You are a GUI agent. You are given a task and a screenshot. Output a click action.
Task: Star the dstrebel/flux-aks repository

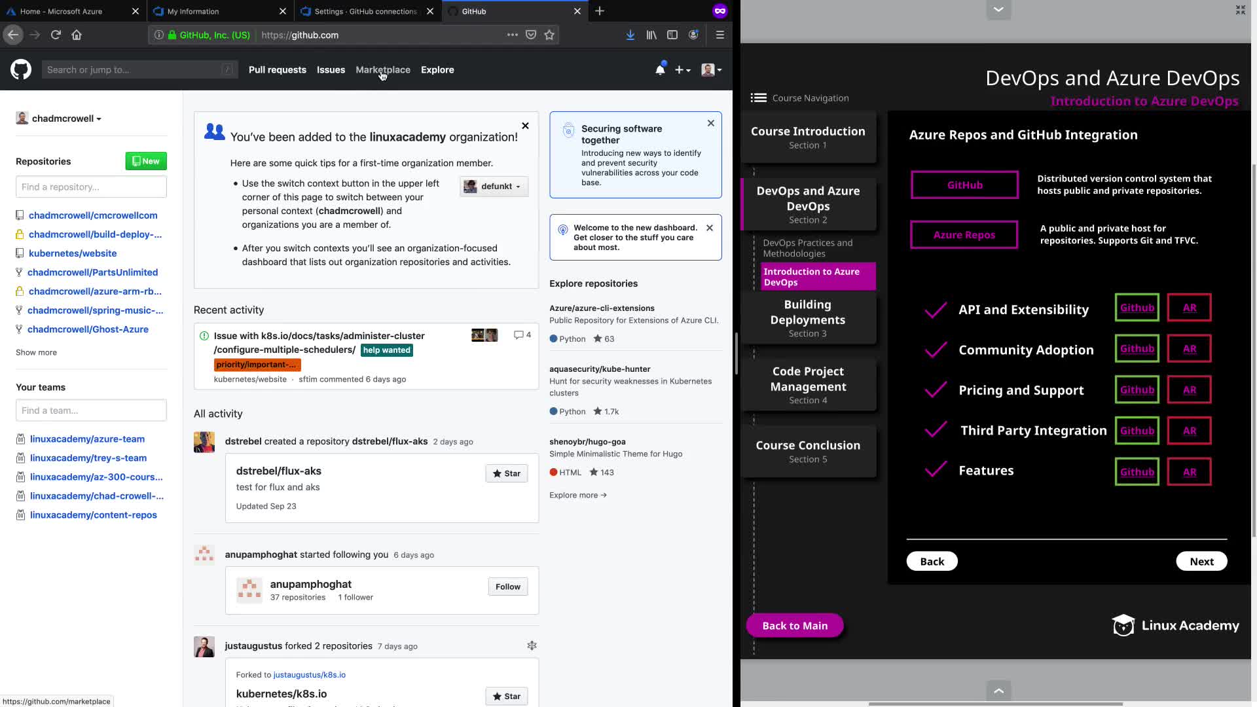[x=507, y=473]
